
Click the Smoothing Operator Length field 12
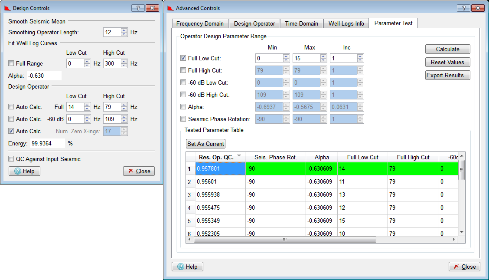[x=112, y=32]
